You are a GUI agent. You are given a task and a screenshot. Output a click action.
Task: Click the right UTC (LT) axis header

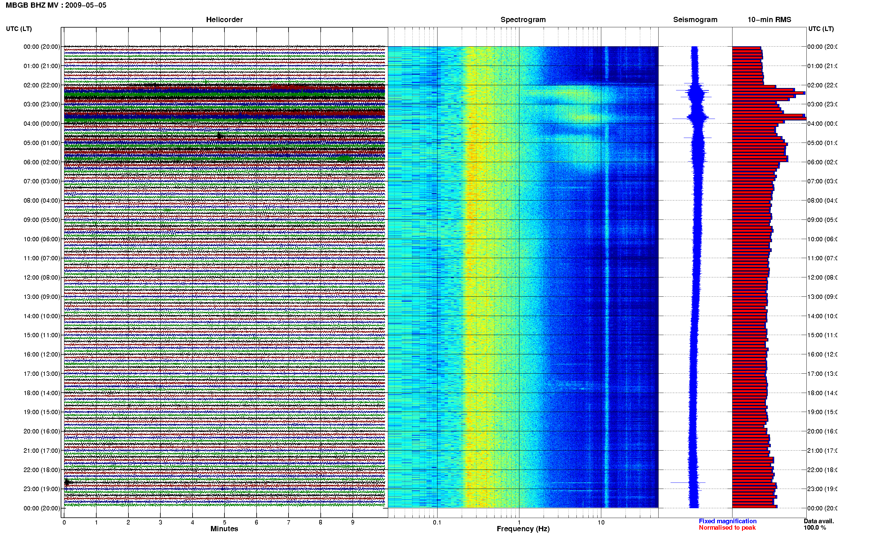821,29
